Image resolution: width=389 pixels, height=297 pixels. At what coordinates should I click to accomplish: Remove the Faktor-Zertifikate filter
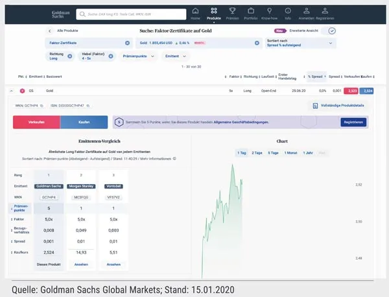tap(127, 43)
